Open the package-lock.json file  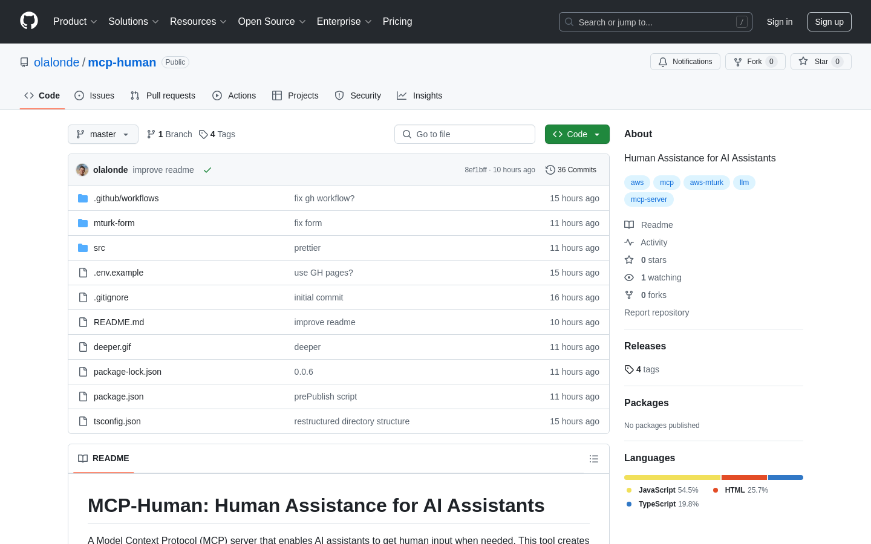coord(128,372)
